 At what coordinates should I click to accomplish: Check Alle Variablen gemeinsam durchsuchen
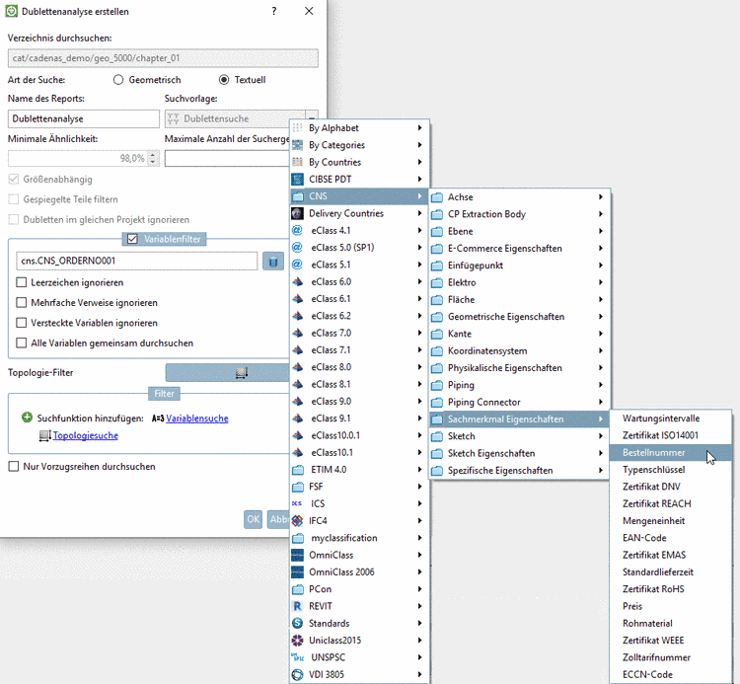click(22, 342)
